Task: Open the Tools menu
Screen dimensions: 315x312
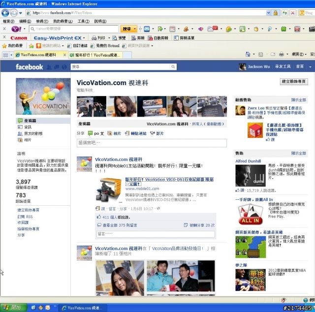Action: (83, 21)
